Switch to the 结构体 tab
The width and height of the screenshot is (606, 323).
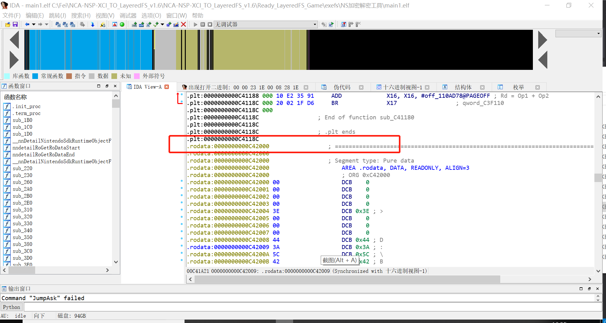[463, 87]
